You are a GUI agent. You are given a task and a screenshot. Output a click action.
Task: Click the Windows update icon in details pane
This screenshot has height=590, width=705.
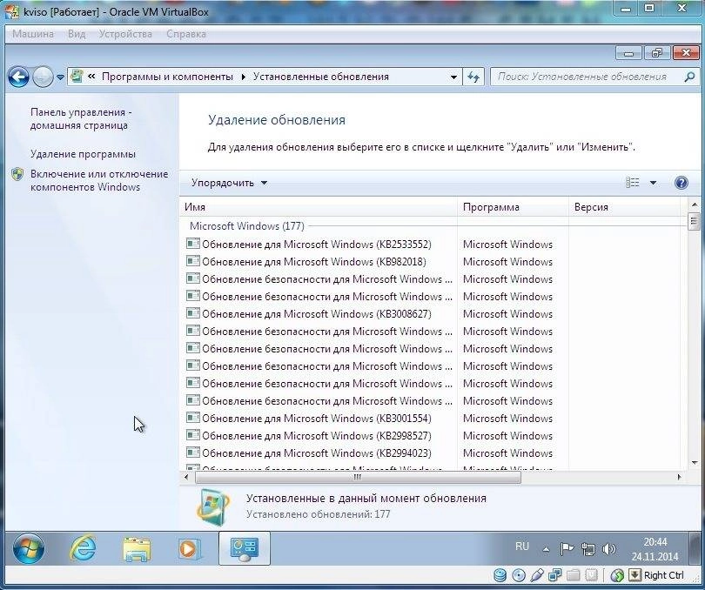pyautogui.click(x=212, y=507)
